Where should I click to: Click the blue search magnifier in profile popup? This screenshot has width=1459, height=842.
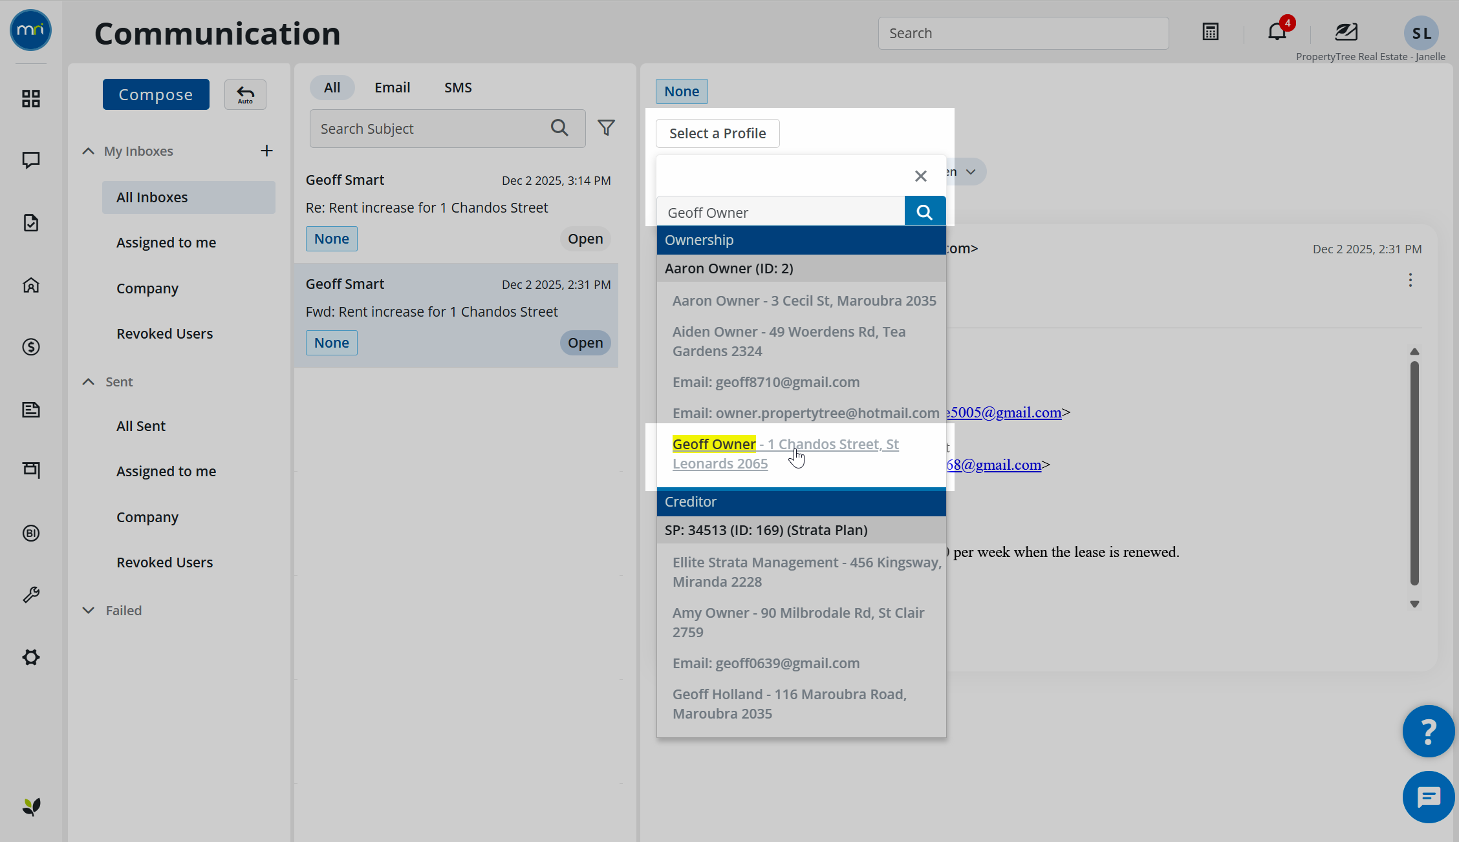coord(925,211)
